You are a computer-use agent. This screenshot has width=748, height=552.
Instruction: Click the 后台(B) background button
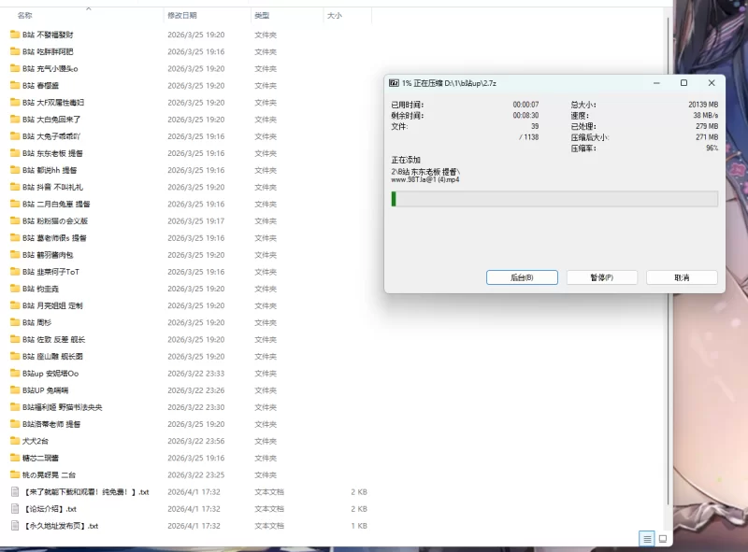[x=522, y=277]
